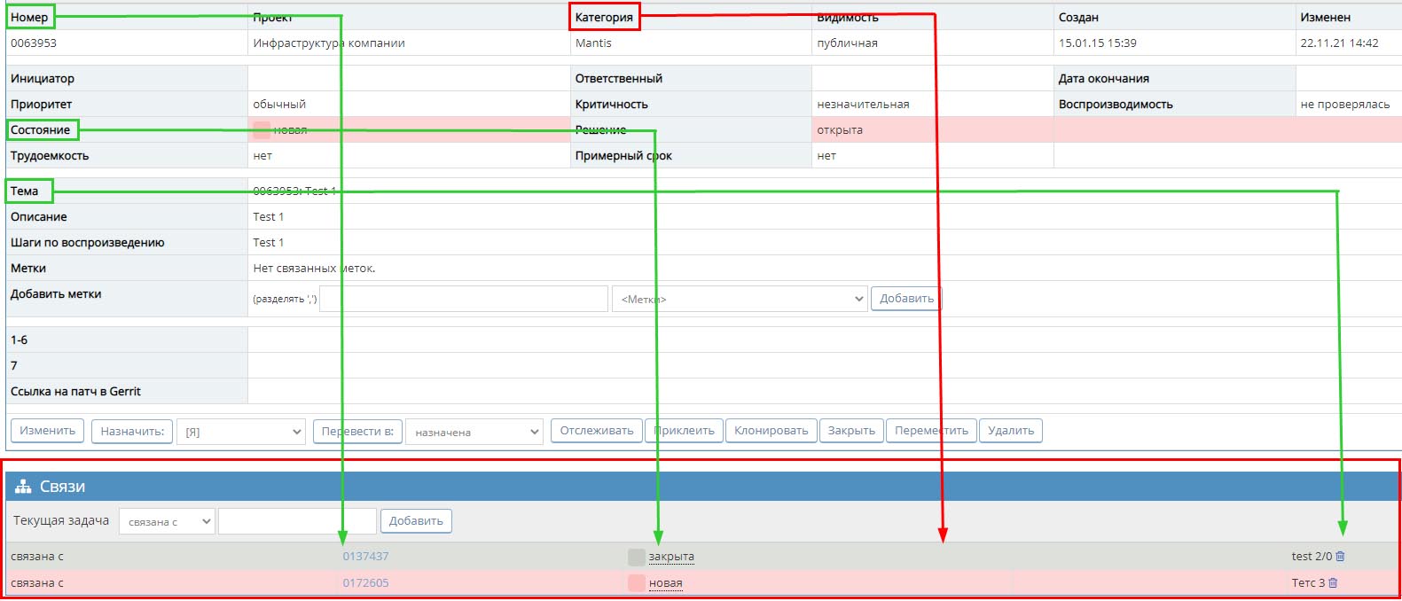
Task: Delete relationship to issue 0137437 via trash icon
Action: click(x=1340, y=557)
